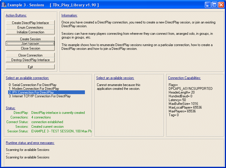
Task: Select '1: Modem Connection For DirectPlay'
Action: click(46, 88)
